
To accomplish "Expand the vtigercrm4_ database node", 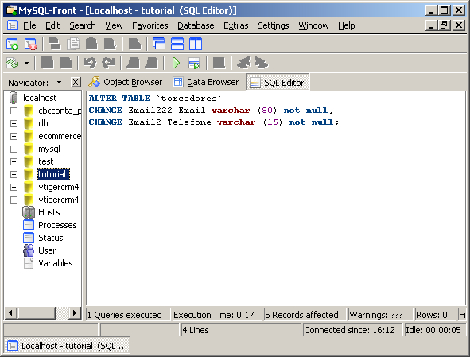I will [x=14, y=200].
